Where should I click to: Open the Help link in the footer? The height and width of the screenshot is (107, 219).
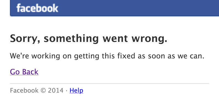[x=76, y=90]
